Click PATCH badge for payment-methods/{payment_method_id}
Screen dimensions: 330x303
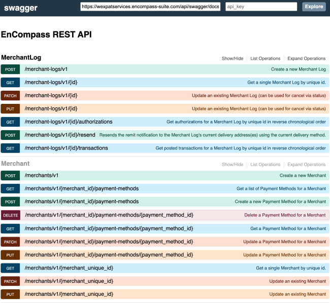(x=10, y=242)
